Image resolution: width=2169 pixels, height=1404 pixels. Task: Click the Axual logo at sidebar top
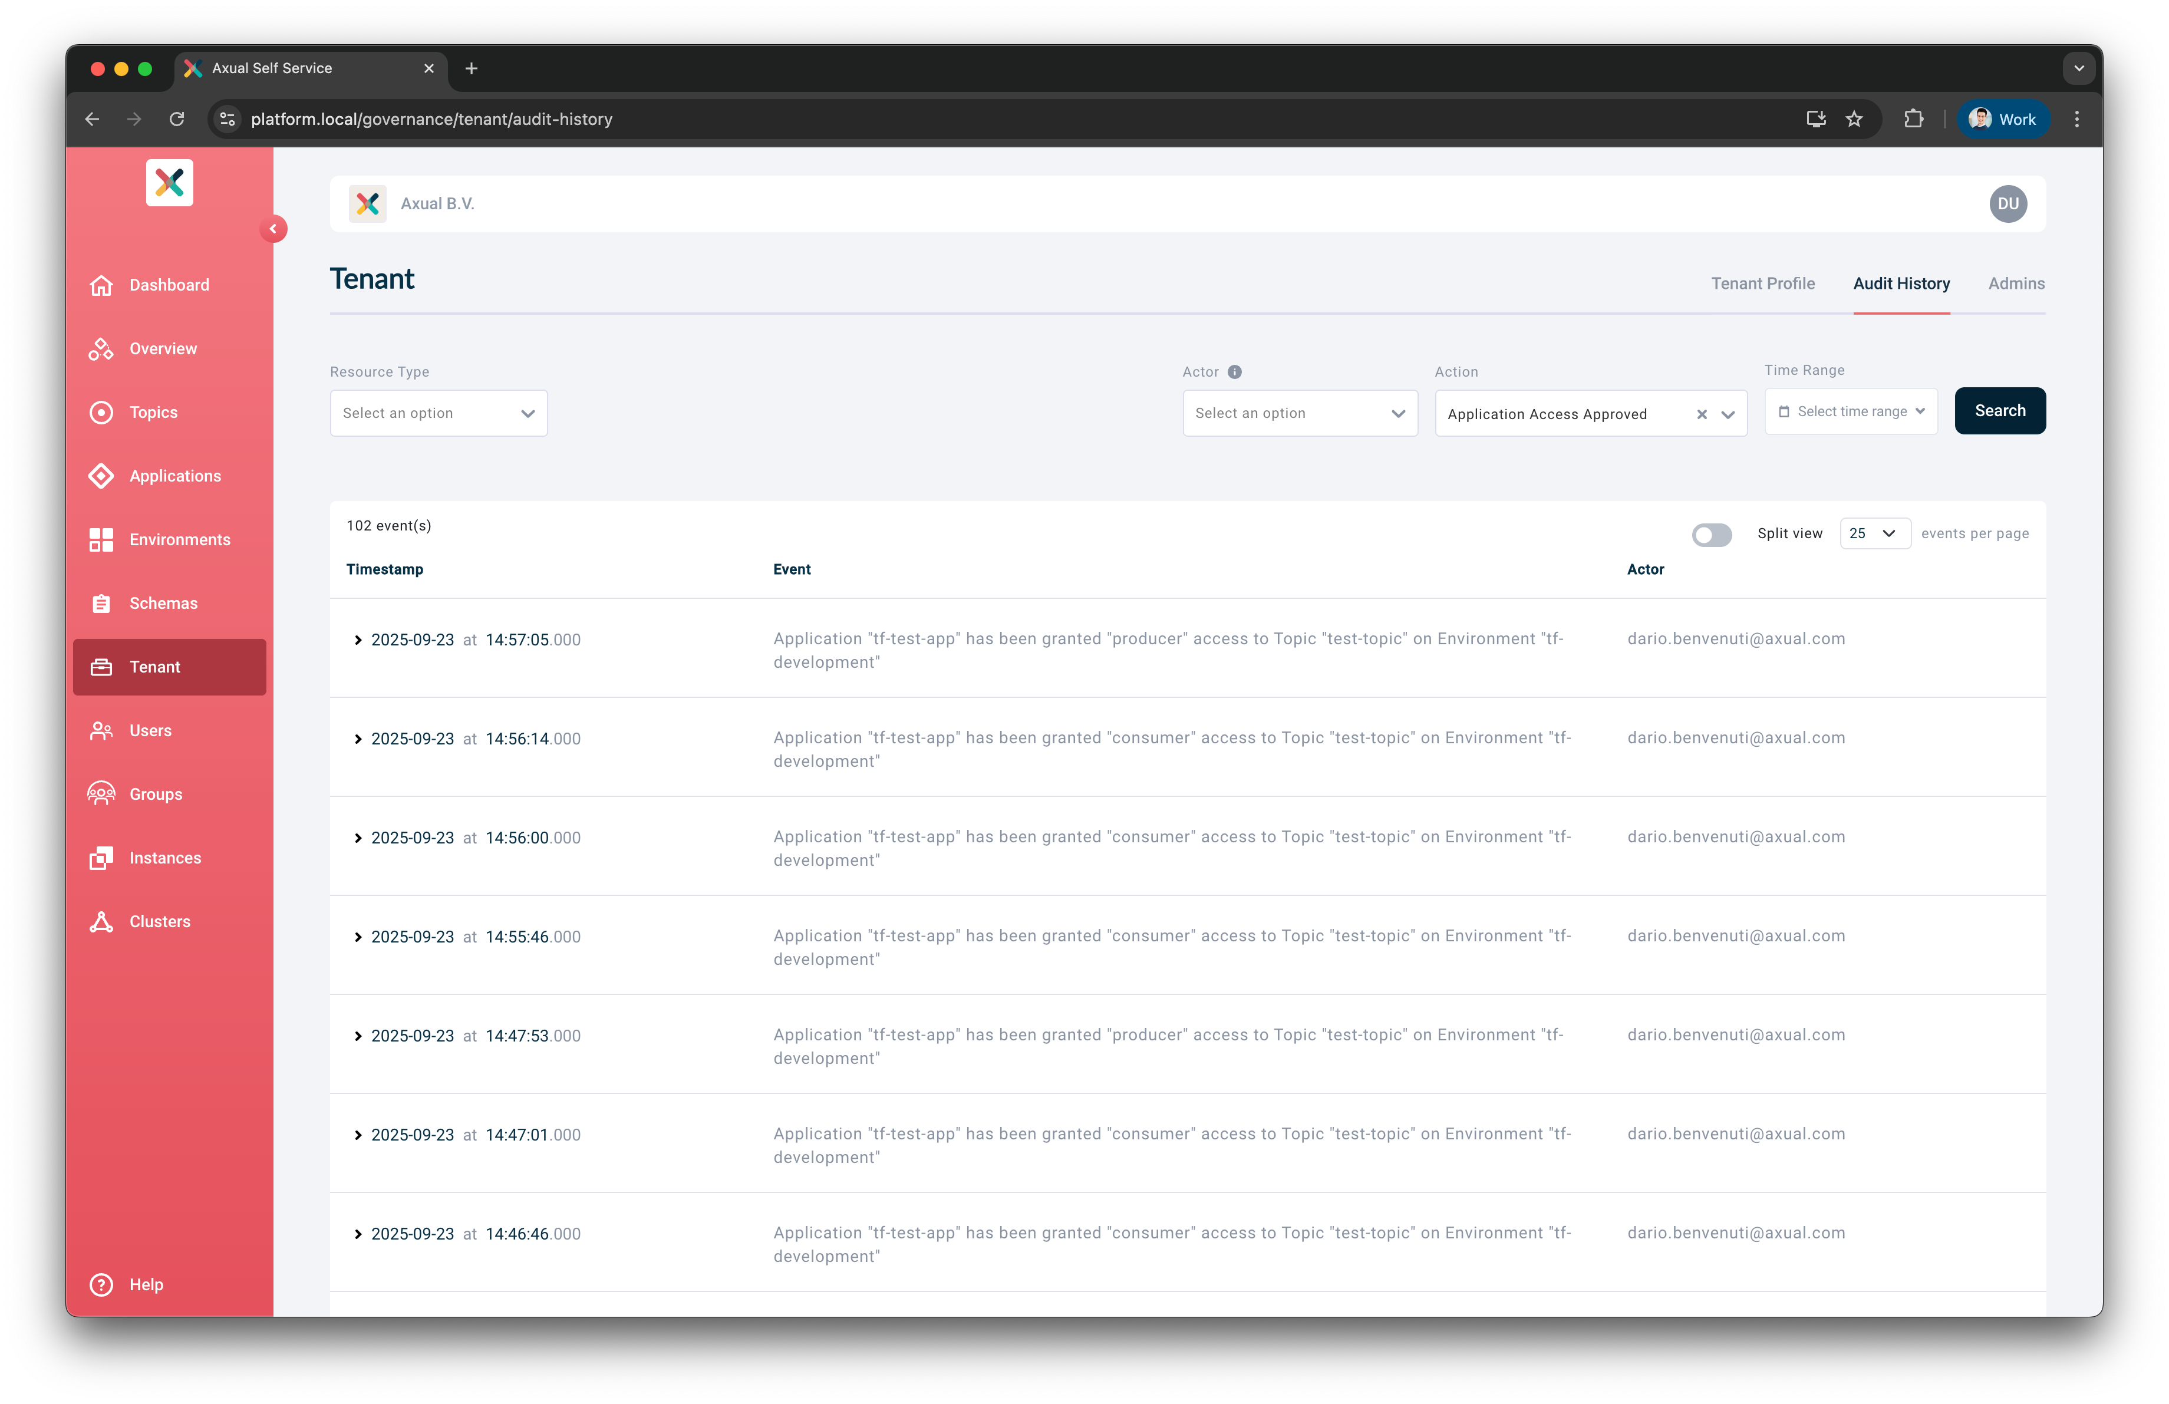pyautogui.click(x=170, y=182)
